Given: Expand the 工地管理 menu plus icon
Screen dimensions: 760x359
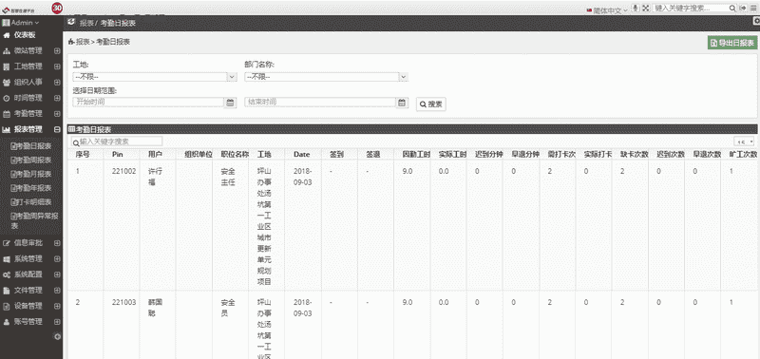Looking at the screenshot, I should pyautogui.click(x=57, y=66).
